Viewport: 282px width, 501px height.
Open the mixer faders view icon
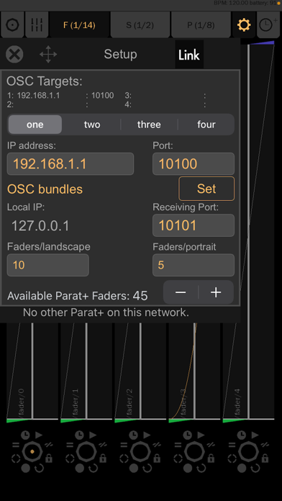click(37, 24)
